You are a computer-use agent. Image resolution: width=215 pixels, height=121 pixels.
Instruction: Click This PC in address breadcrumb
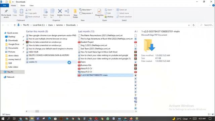click(x=26, y=25)
